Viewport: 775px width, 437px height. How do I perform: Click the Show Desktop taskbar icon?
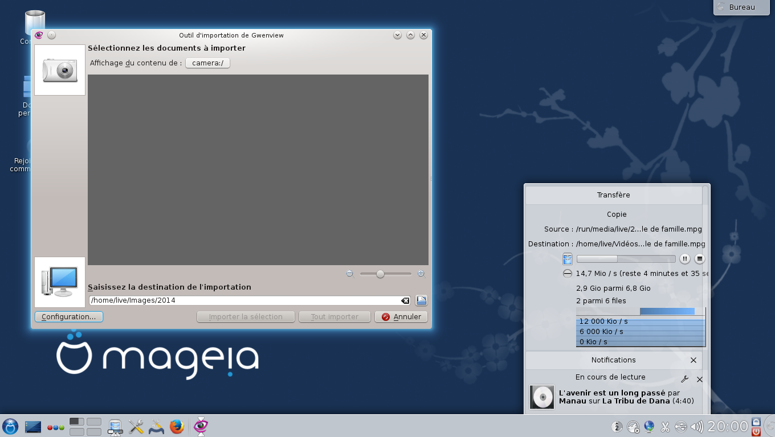pos(33,427)
